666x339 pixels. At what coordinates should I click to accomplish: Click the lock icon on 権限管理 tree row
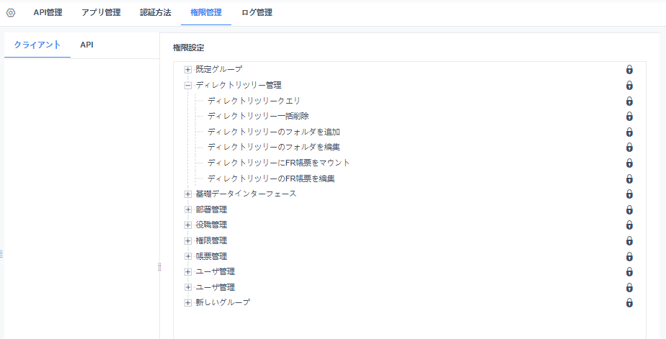(629, 240)
